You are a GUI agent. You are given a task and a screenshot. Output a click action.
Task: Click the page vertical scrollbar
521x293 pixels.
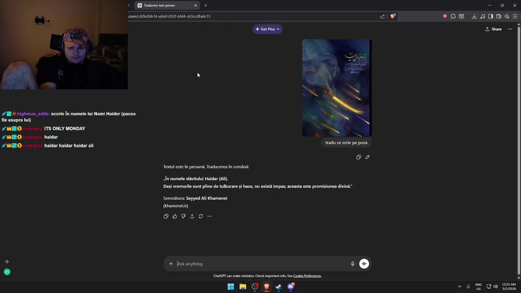click(x=519, y=151)
